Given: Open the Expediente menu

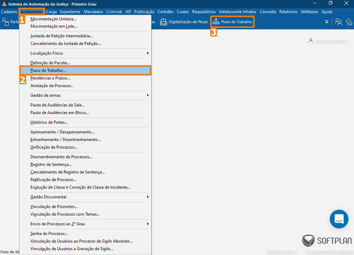Looking at the screenshot, I should pyautogui.click(x=70, y=12).
